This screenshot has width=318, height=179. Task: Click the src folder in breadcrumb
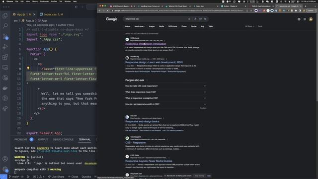point(15,21)
